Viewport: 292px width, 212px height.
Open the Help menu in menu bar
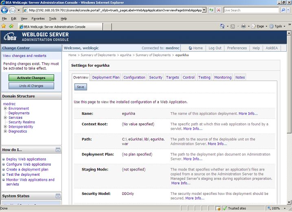pos(64,19)
